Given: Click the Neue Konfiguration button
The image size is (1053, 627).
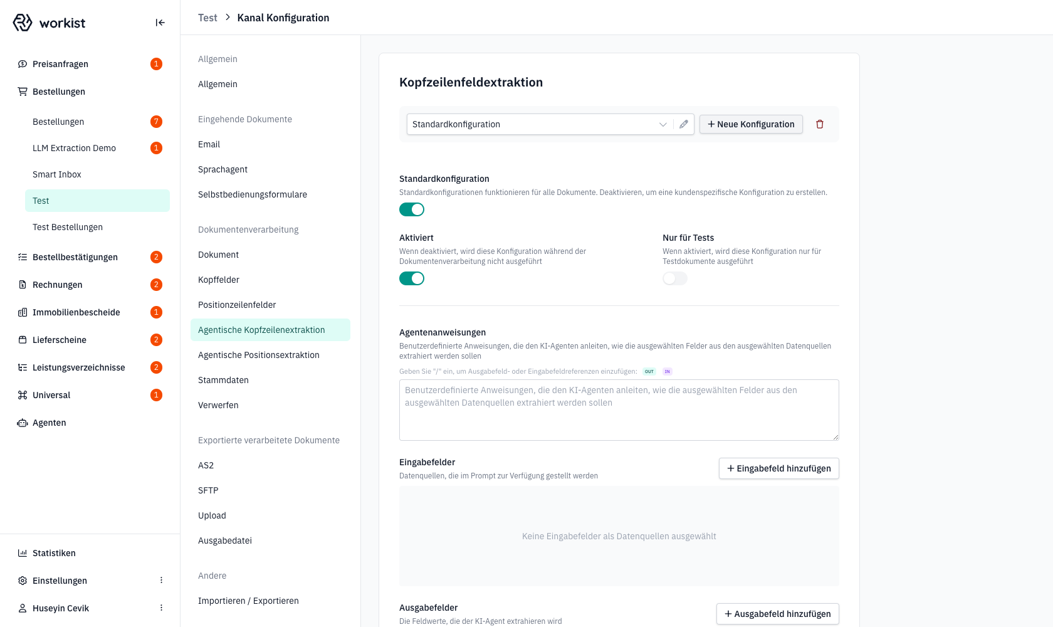Looking at the screenshot, I should tap(751, 124).
